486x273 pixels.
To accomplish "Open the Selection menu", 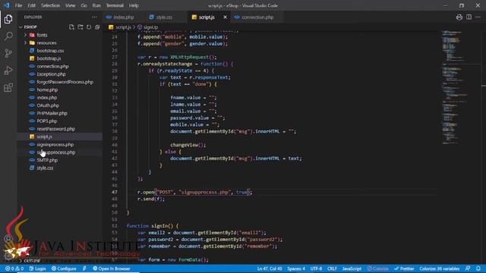I will click(51, 5).
